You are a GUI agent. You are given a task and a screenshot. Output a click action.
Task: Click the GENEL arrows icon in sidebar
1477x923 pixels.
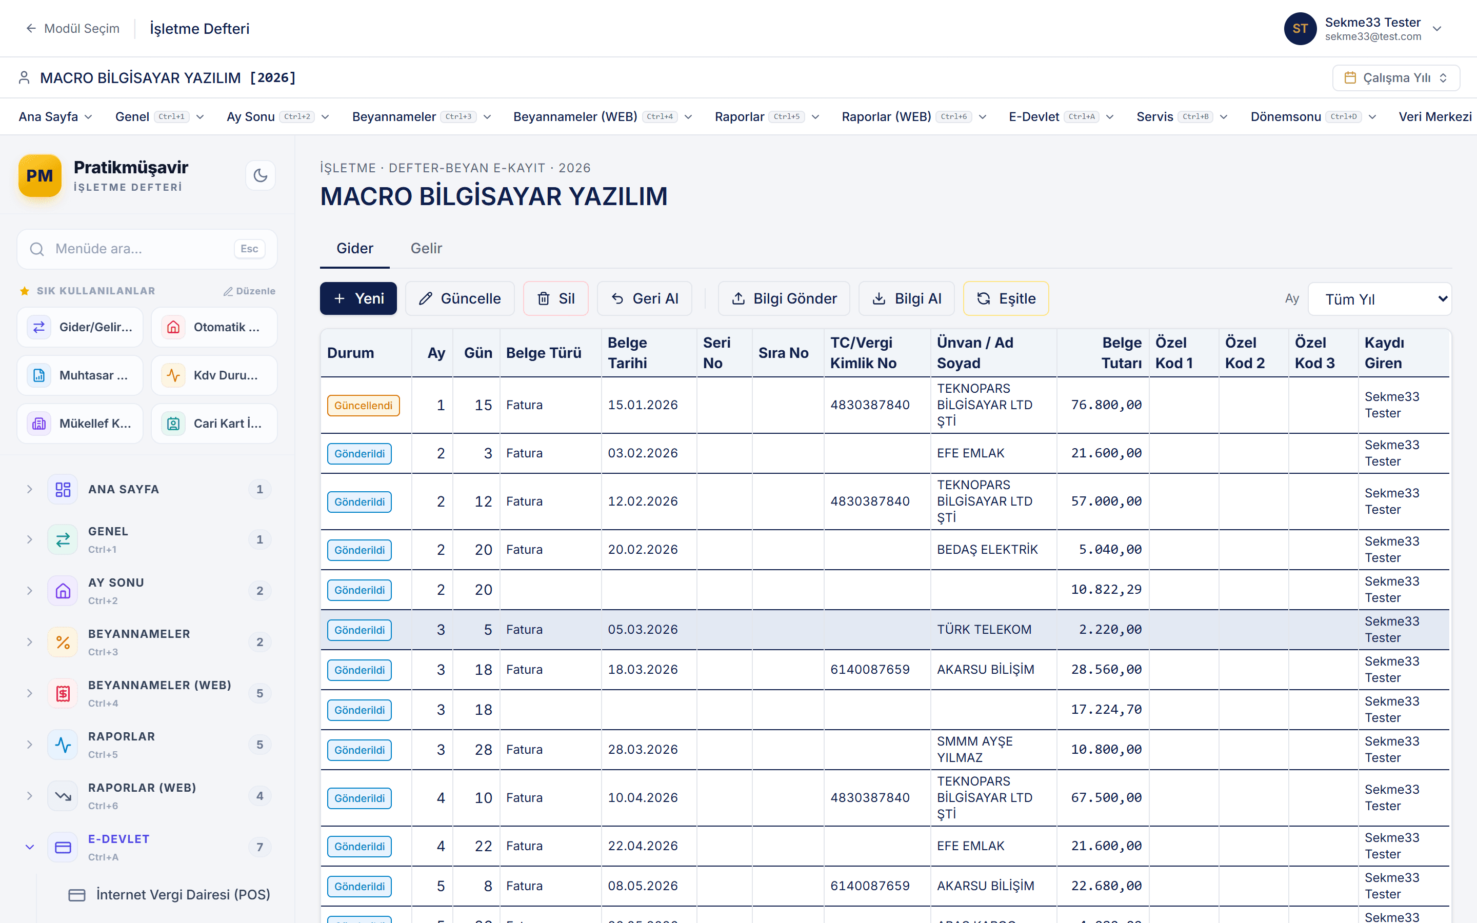63,539
